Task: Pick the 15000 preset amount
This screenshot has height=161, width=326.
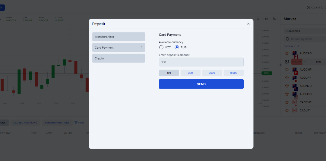Action: tap(233, 73)
